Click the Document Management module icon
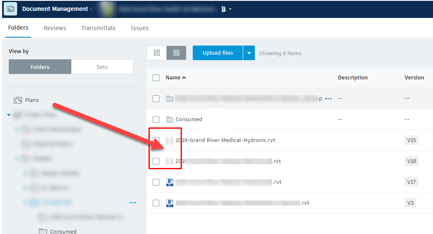This screenshot has height=234, width=433. pos(10,9)
